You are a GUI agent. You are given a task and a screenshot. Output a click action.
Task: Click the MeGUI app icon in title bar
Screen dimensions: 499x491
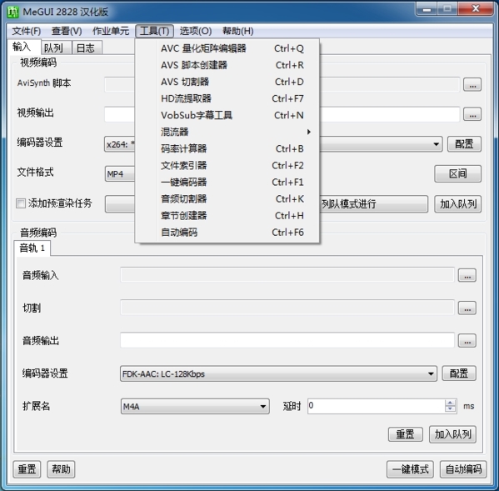pyautogui.click(x=12, y=13)
